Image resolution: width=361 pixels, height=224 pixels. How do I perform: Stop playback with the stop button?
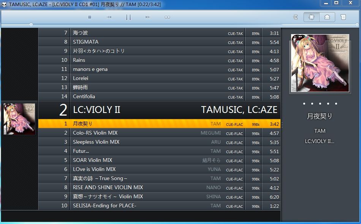(89, 17)
